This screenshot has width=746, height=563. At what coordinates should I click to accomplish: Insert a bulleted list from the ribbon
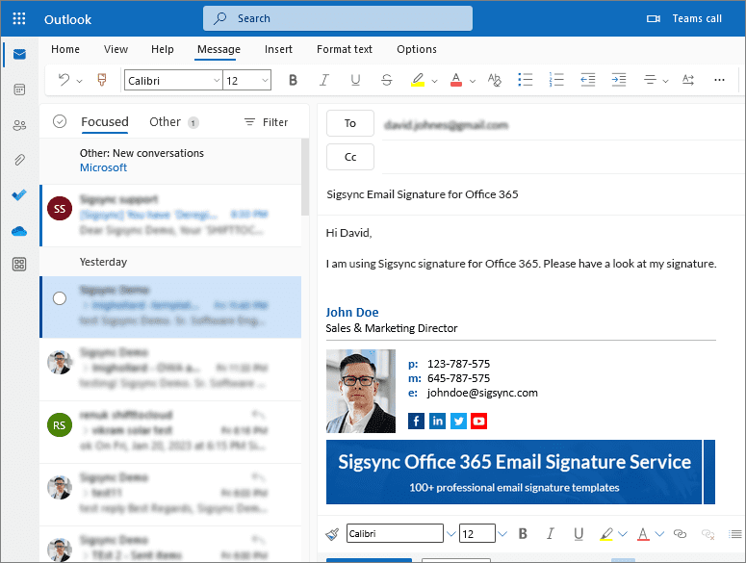tap(525, 80)
